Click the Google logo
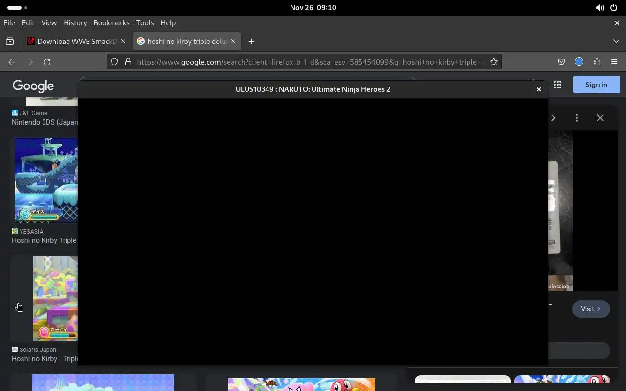The width and height of the screenshot is (626, 391). [x=33, y=86]
